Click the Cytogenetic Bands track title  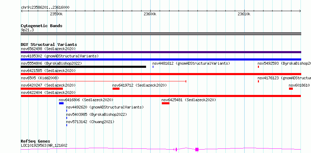pos(42,26)
